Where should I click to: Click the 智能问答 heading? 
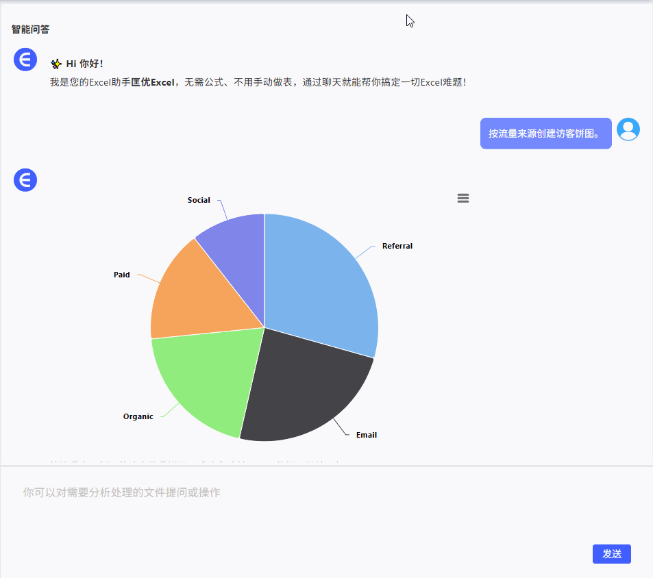tap(30, 29)
